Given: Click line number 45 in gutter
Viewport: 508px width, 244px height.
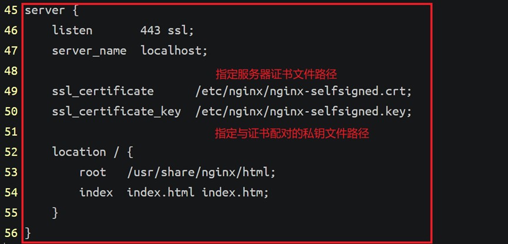Looking at the screenshot, I should tap(11, 11).
